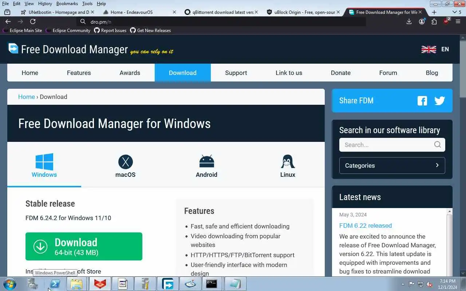
Task: Open Free Download Manager from the taskbar
Action: point(167,284)
